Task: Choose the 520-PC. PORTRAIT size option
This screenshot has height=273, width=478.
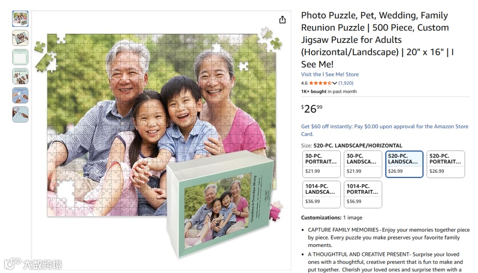Action: click(x=446, y=164)
